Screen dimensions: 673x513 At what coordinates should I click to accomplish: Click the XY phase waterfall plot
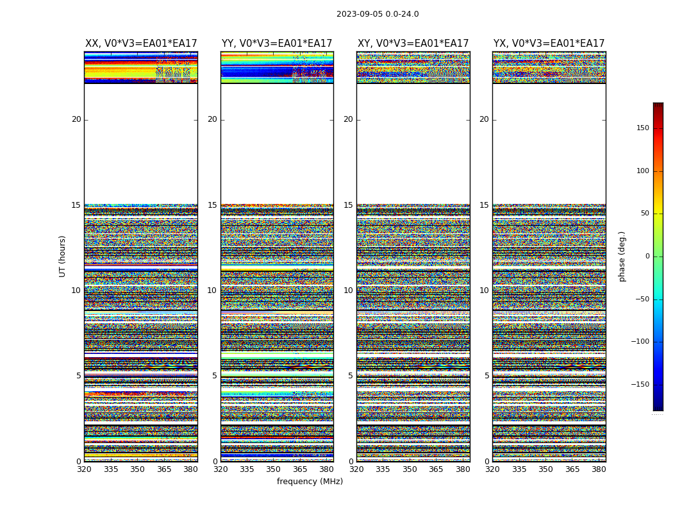pos(413,256)
